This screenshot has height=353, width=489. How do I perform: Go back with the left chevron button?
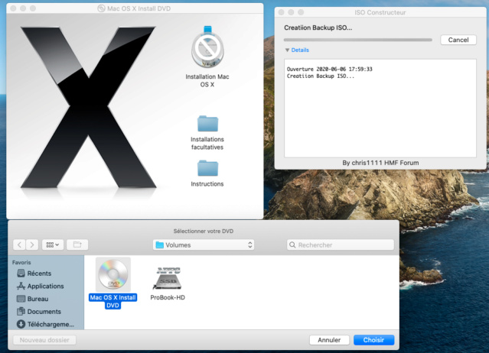coord(19,245)
